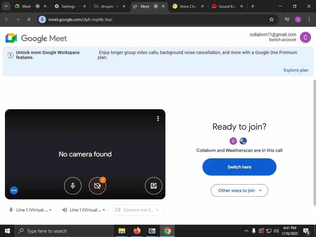Open the notification center icon
The width and height of the screenshot is (316, 237).
[306, 231]
